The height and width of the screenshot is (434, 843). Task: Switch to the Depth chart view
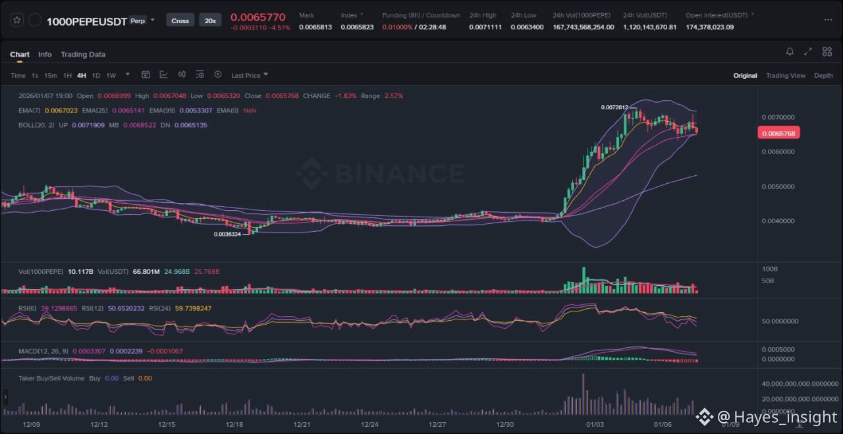[x=823, y=76]
